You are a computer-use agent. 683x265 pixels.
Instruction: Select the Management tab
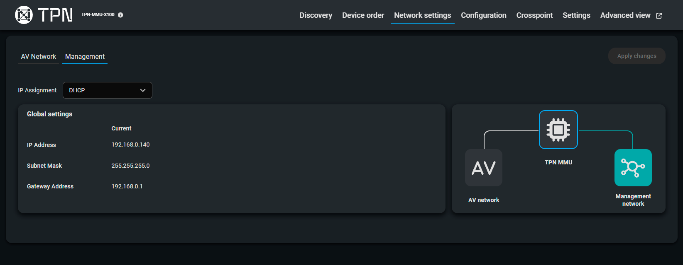(x=85, y=56)
